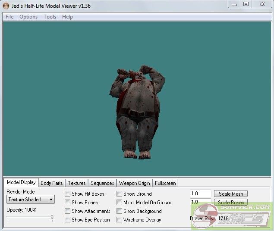This screenshot has width=274, height=231.
Task: Open the Help menu
Action: (67, 17)
